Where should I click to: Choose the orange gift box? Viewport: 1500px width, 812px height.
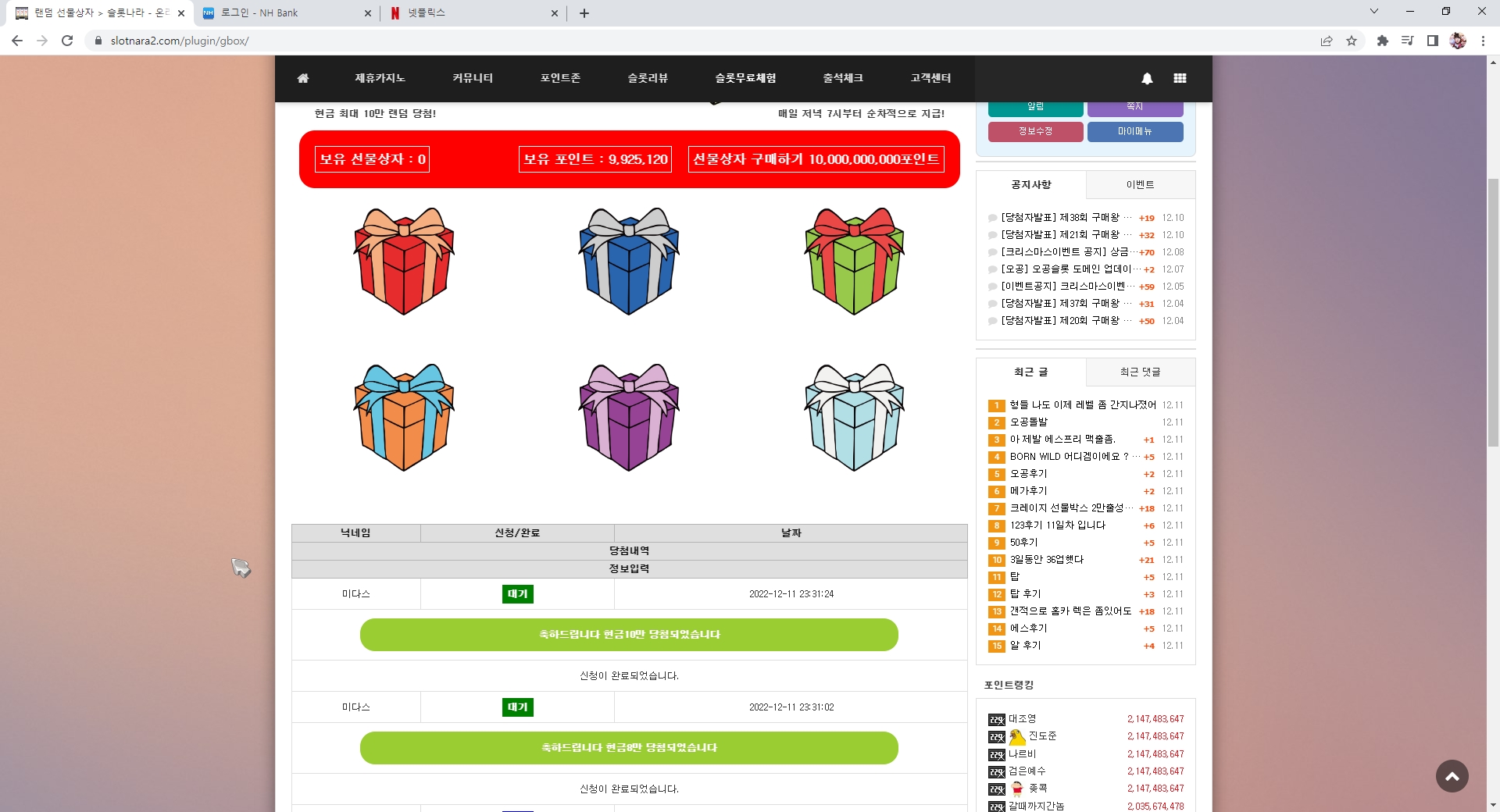coord(404,417)
